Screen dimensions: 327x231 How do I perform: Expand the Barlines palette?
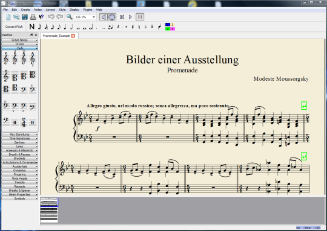pyautogui.click(x=20, y=142)
